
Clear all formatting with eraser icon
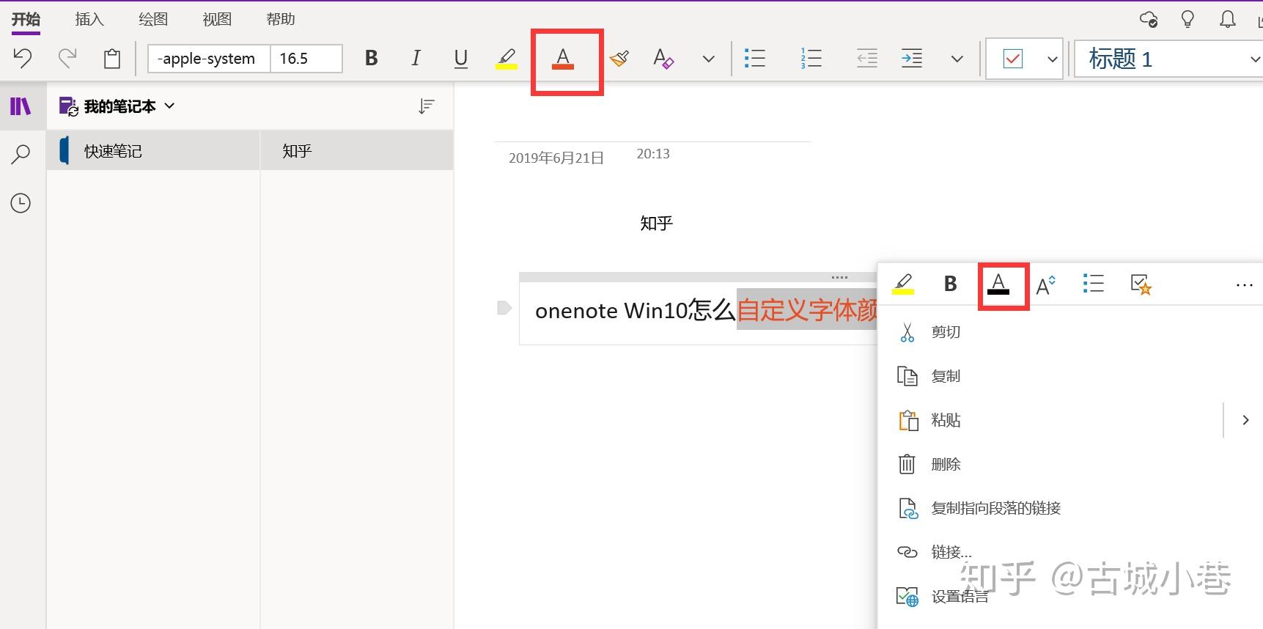[x=663, y=58]
